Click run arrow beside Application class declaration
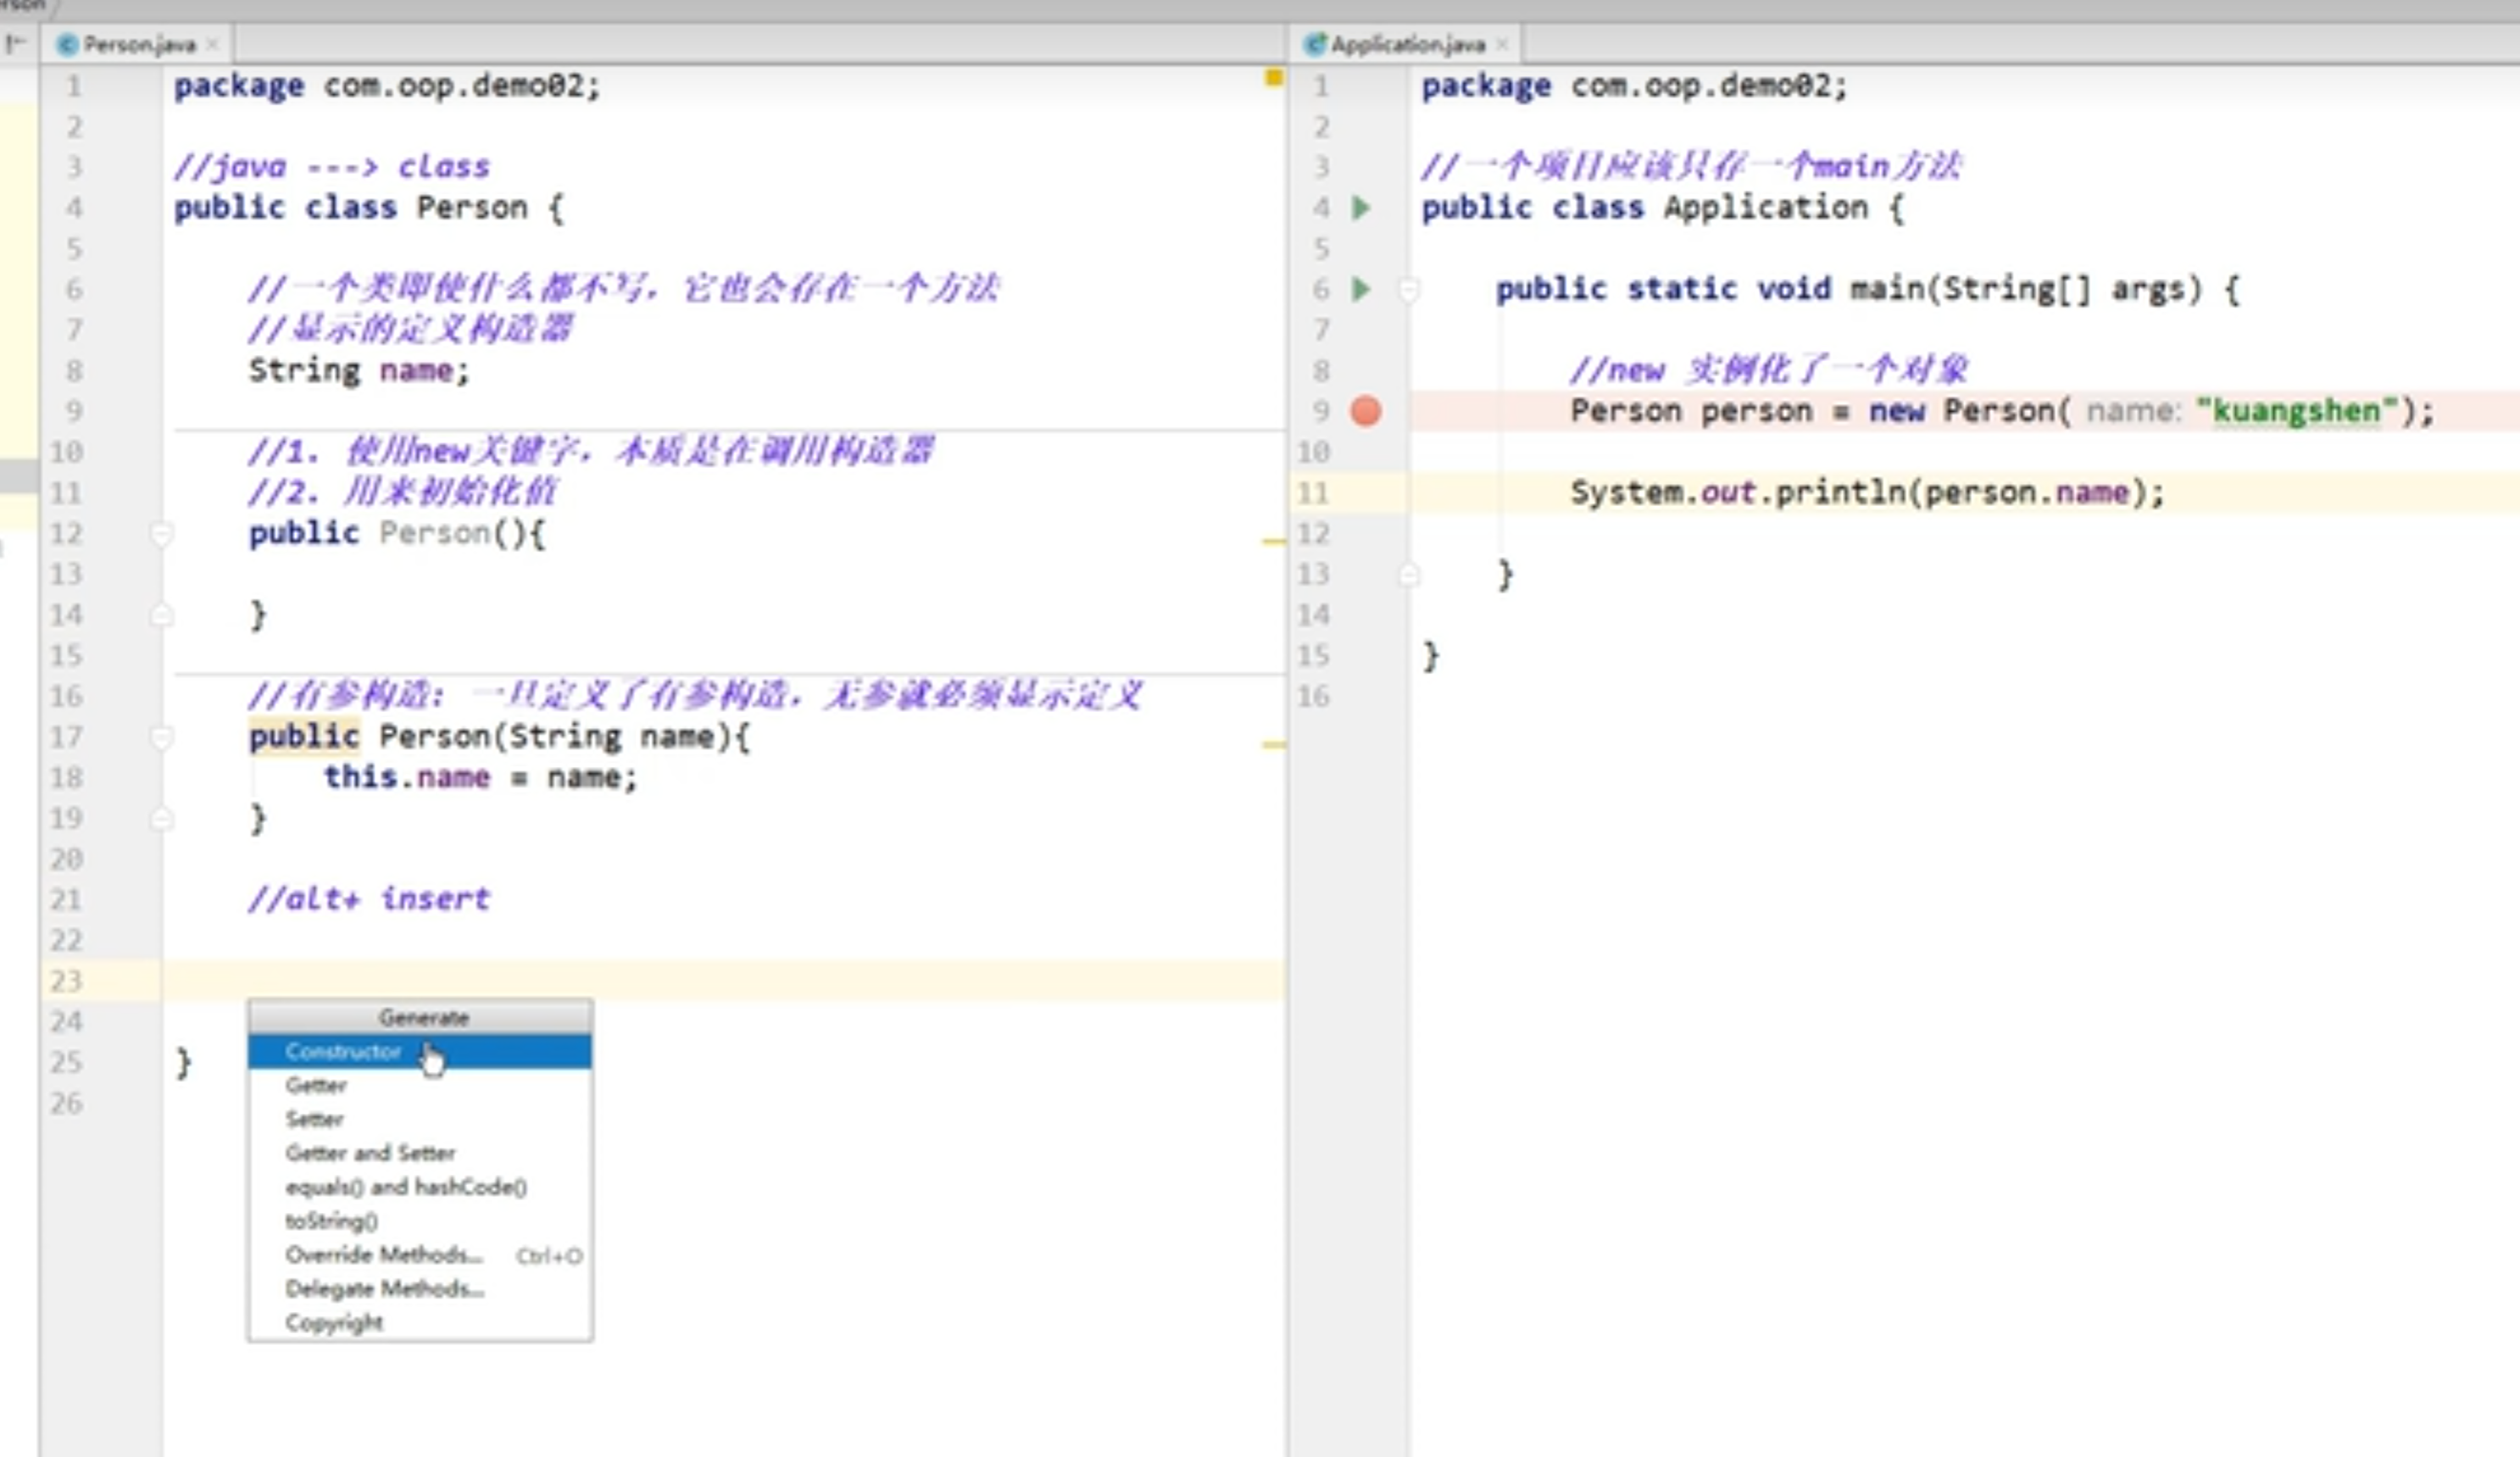Viewport: 2520px width, 1457px height. coord(1361,208)
